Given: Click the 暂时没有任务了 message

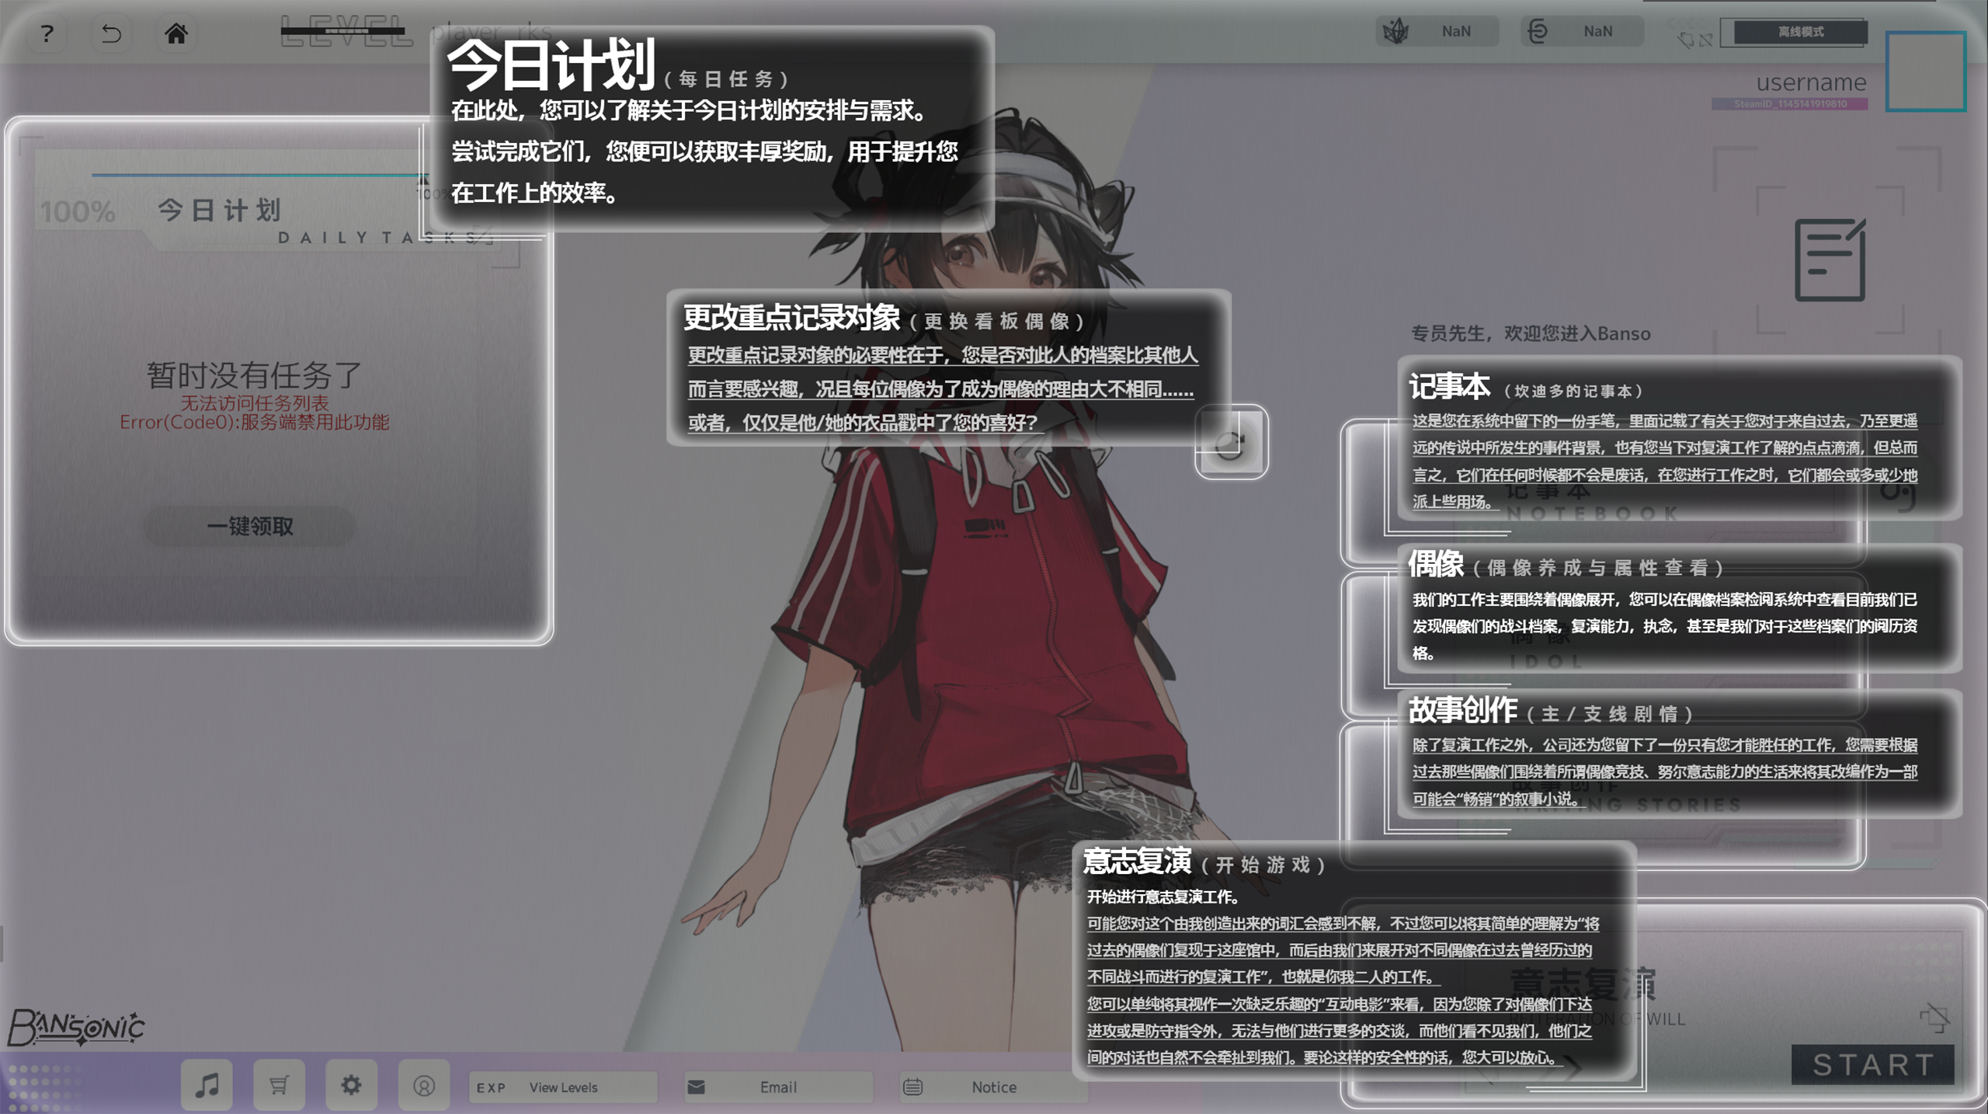Looking at the screenshot, I should [x=254, y=375].
